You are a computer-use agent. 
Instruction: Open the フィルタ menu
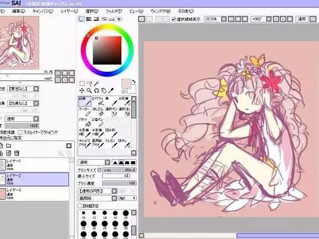tap(113, 11)
